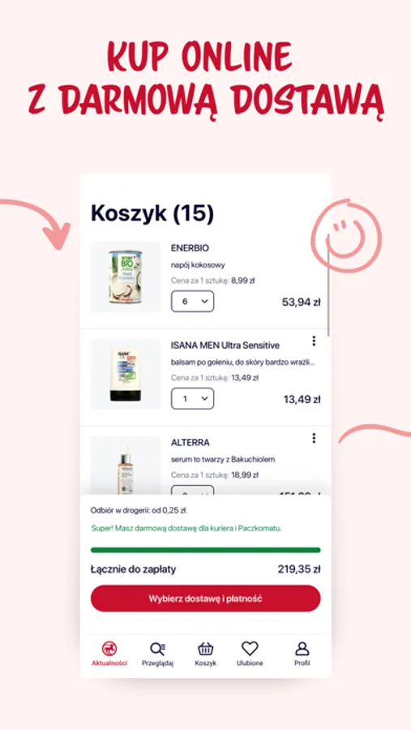Screen dimensions: 411x730
Task: Open the Koszyk basket icon
Action: click(x=206, y=649)
